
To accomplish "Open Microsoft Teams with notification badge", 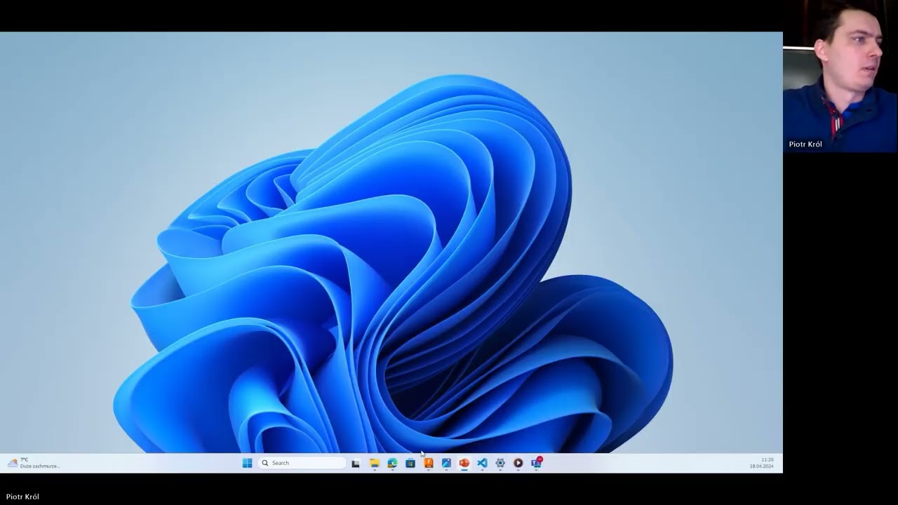I will point(536,463).
